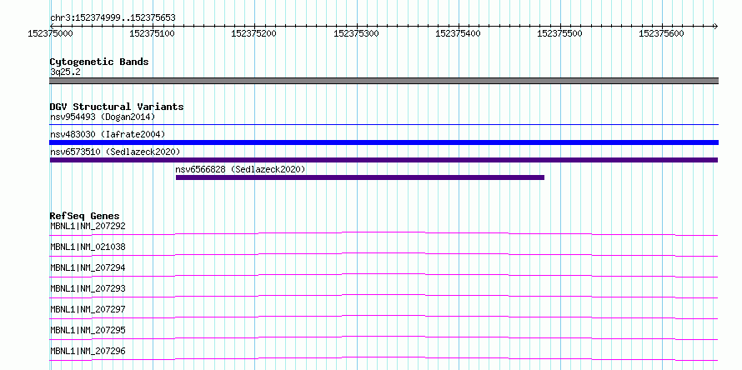Open variant nsv6573510 (Sedlazeck2020) label
The width and height of the screenshot is (742, 370).
tap(115, 152)
